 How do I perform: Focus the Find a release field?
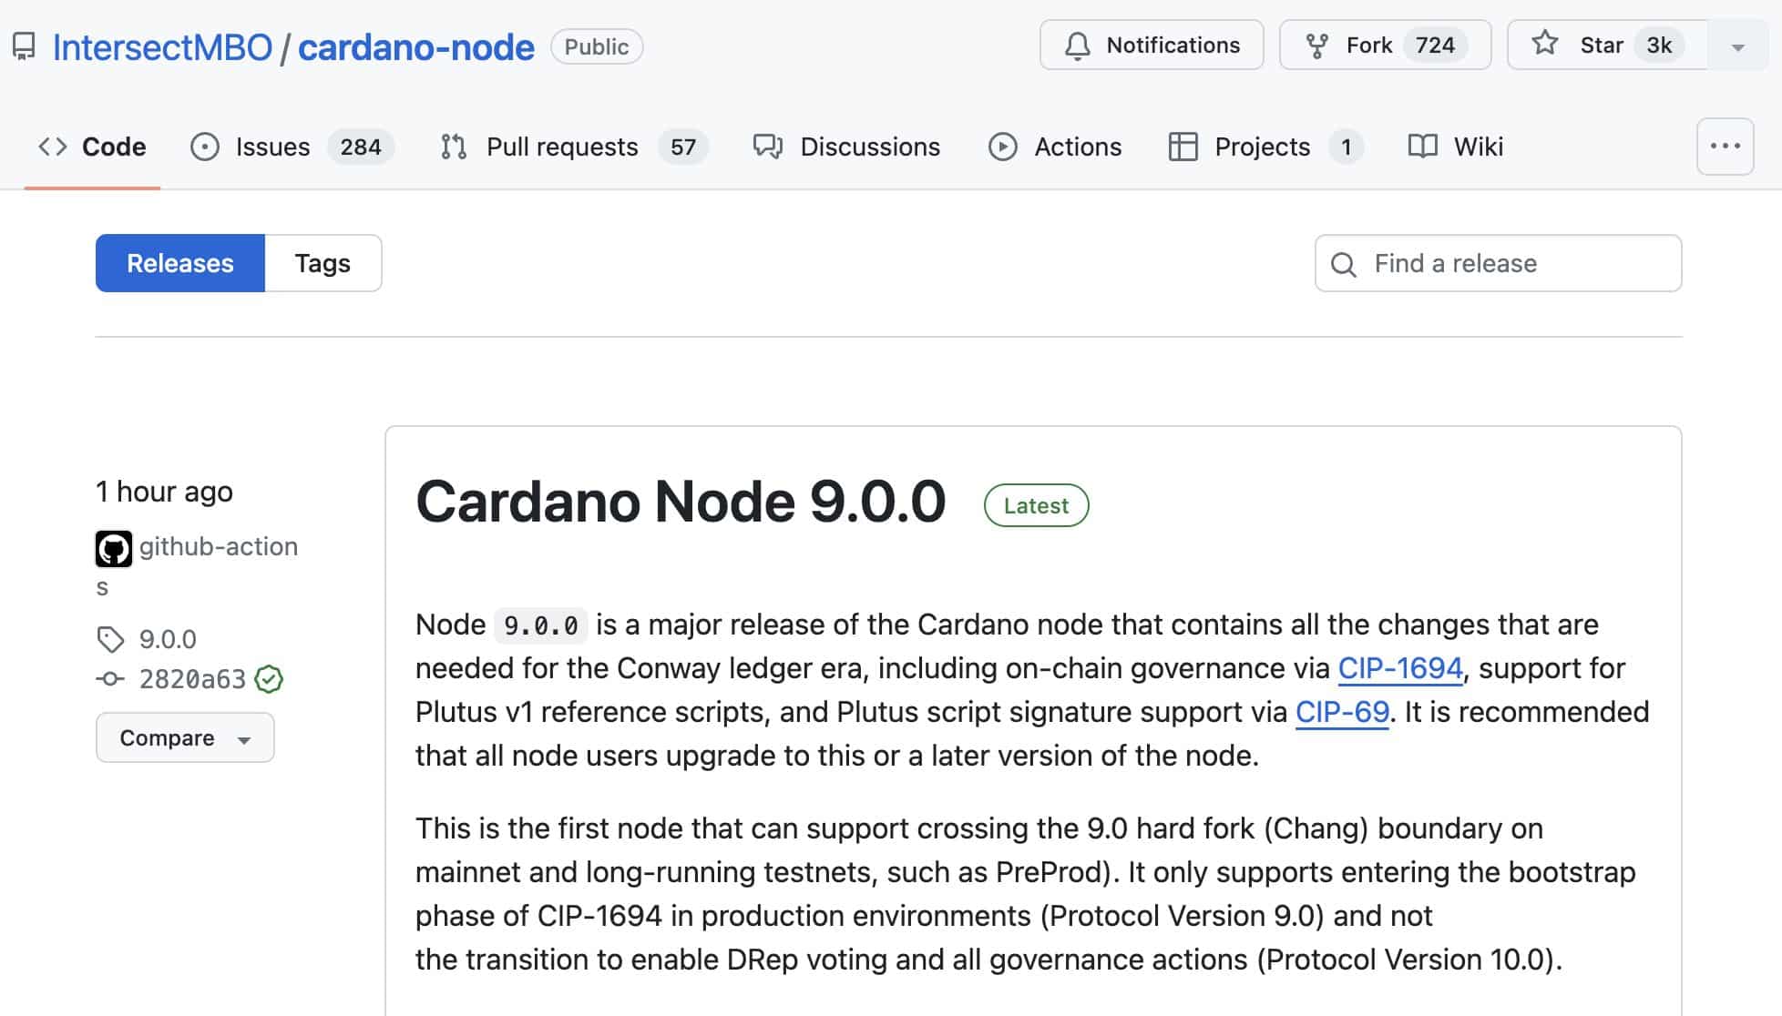1512,263
